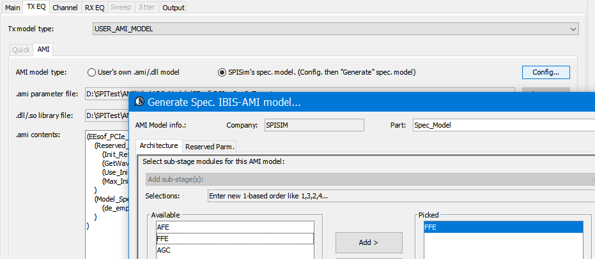Expand the Add sub-stage(s) dropdown
This screenshot has width=595, height=259.
[369, 179]
